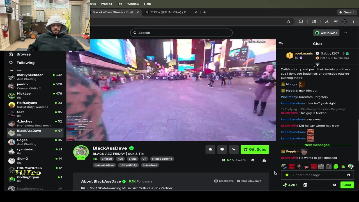The width and height of the screenshot is (359, 202).
Task: Select the 1st emote in the emote row
Action: 306,166
